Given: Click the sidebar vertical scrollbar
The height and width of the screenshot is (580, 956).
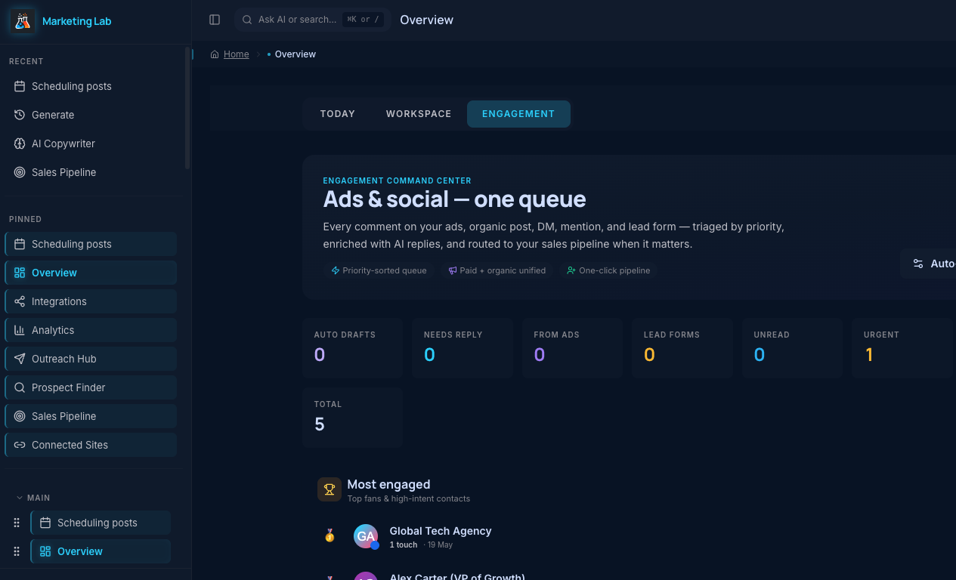Looking at the screenshot, I should (187, 108).
